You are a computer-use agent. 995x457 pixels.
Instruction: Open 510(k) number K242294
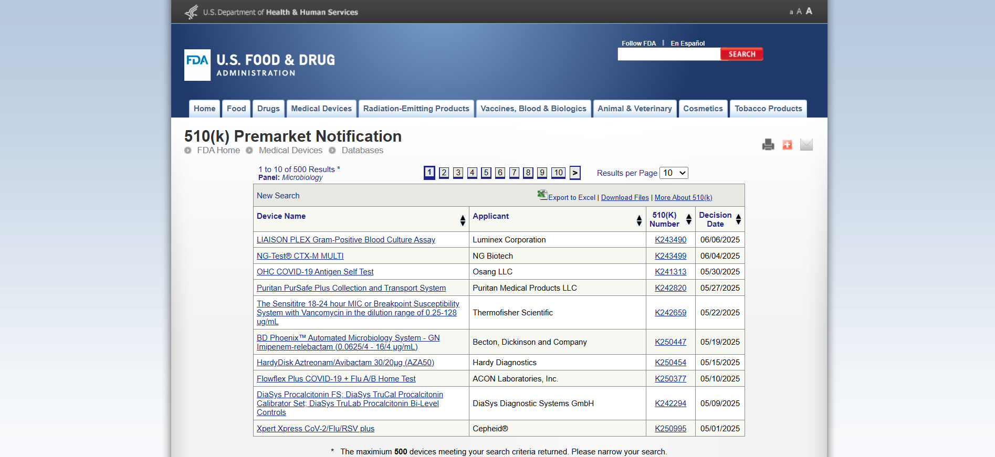671,403
